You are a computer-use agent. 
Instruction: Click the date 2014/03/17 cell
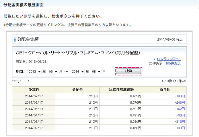pyautogui.click(x=34, y=121)
